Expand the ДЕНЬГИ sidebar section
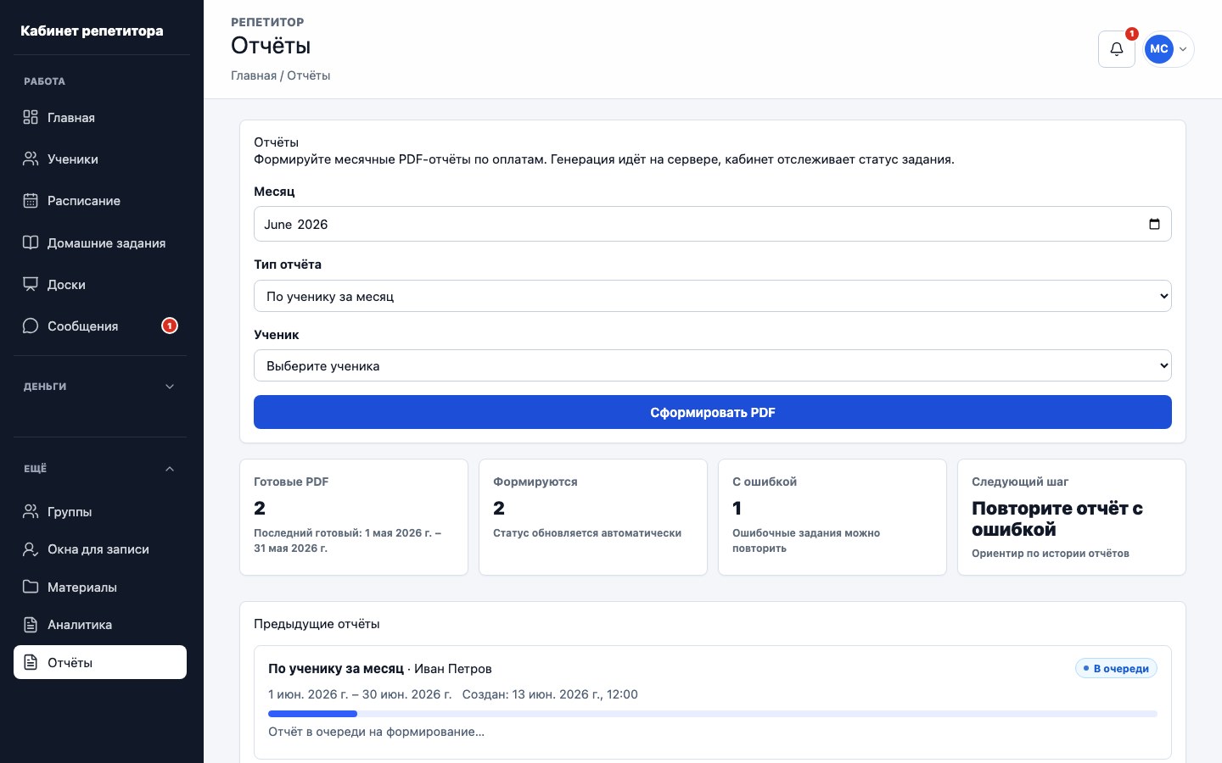 pyautogui.click(x=100, y=387)
